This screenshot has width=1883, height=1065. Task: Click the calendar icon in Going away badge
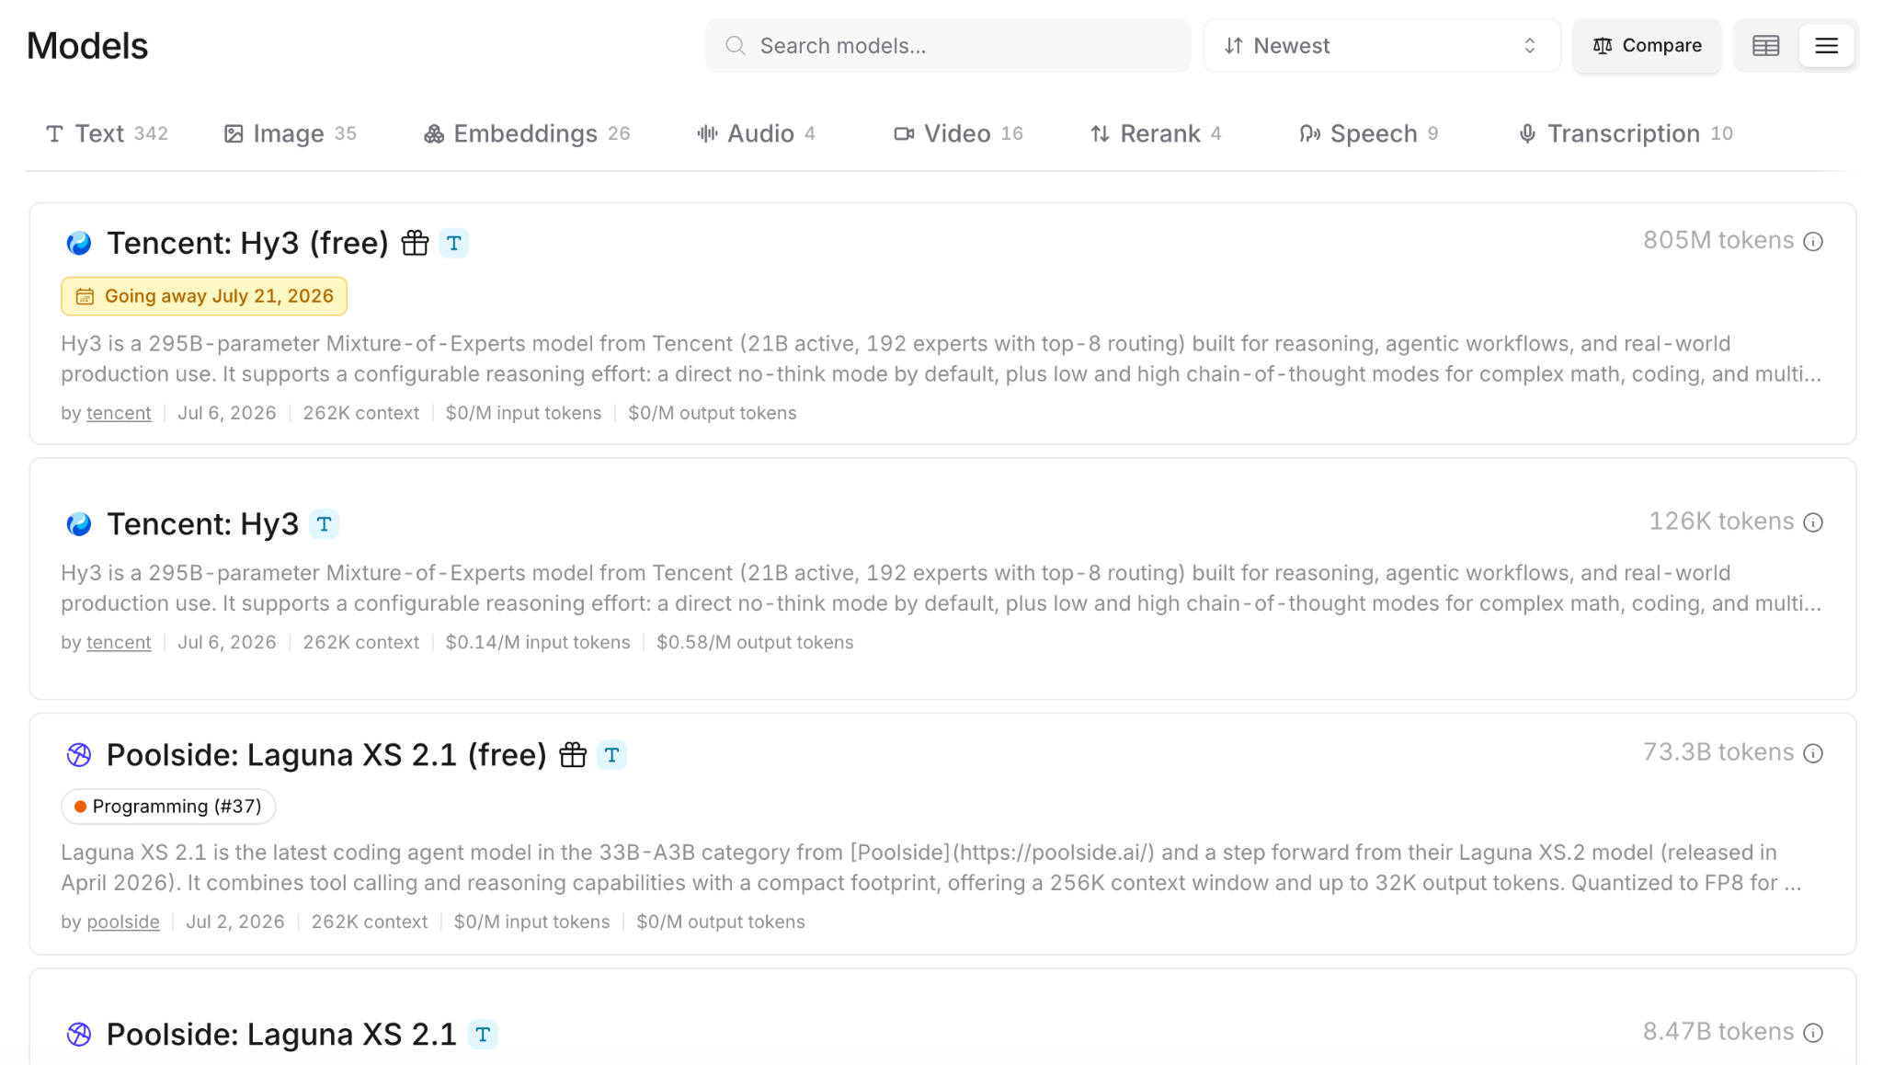[x=85, y=296]
